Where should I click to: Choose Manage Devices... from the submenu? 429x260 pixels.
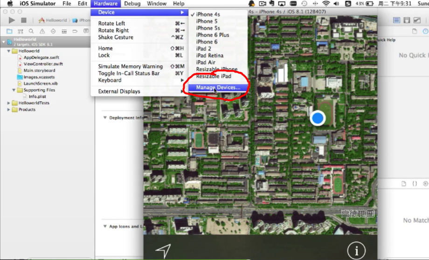tap(218, 87)
